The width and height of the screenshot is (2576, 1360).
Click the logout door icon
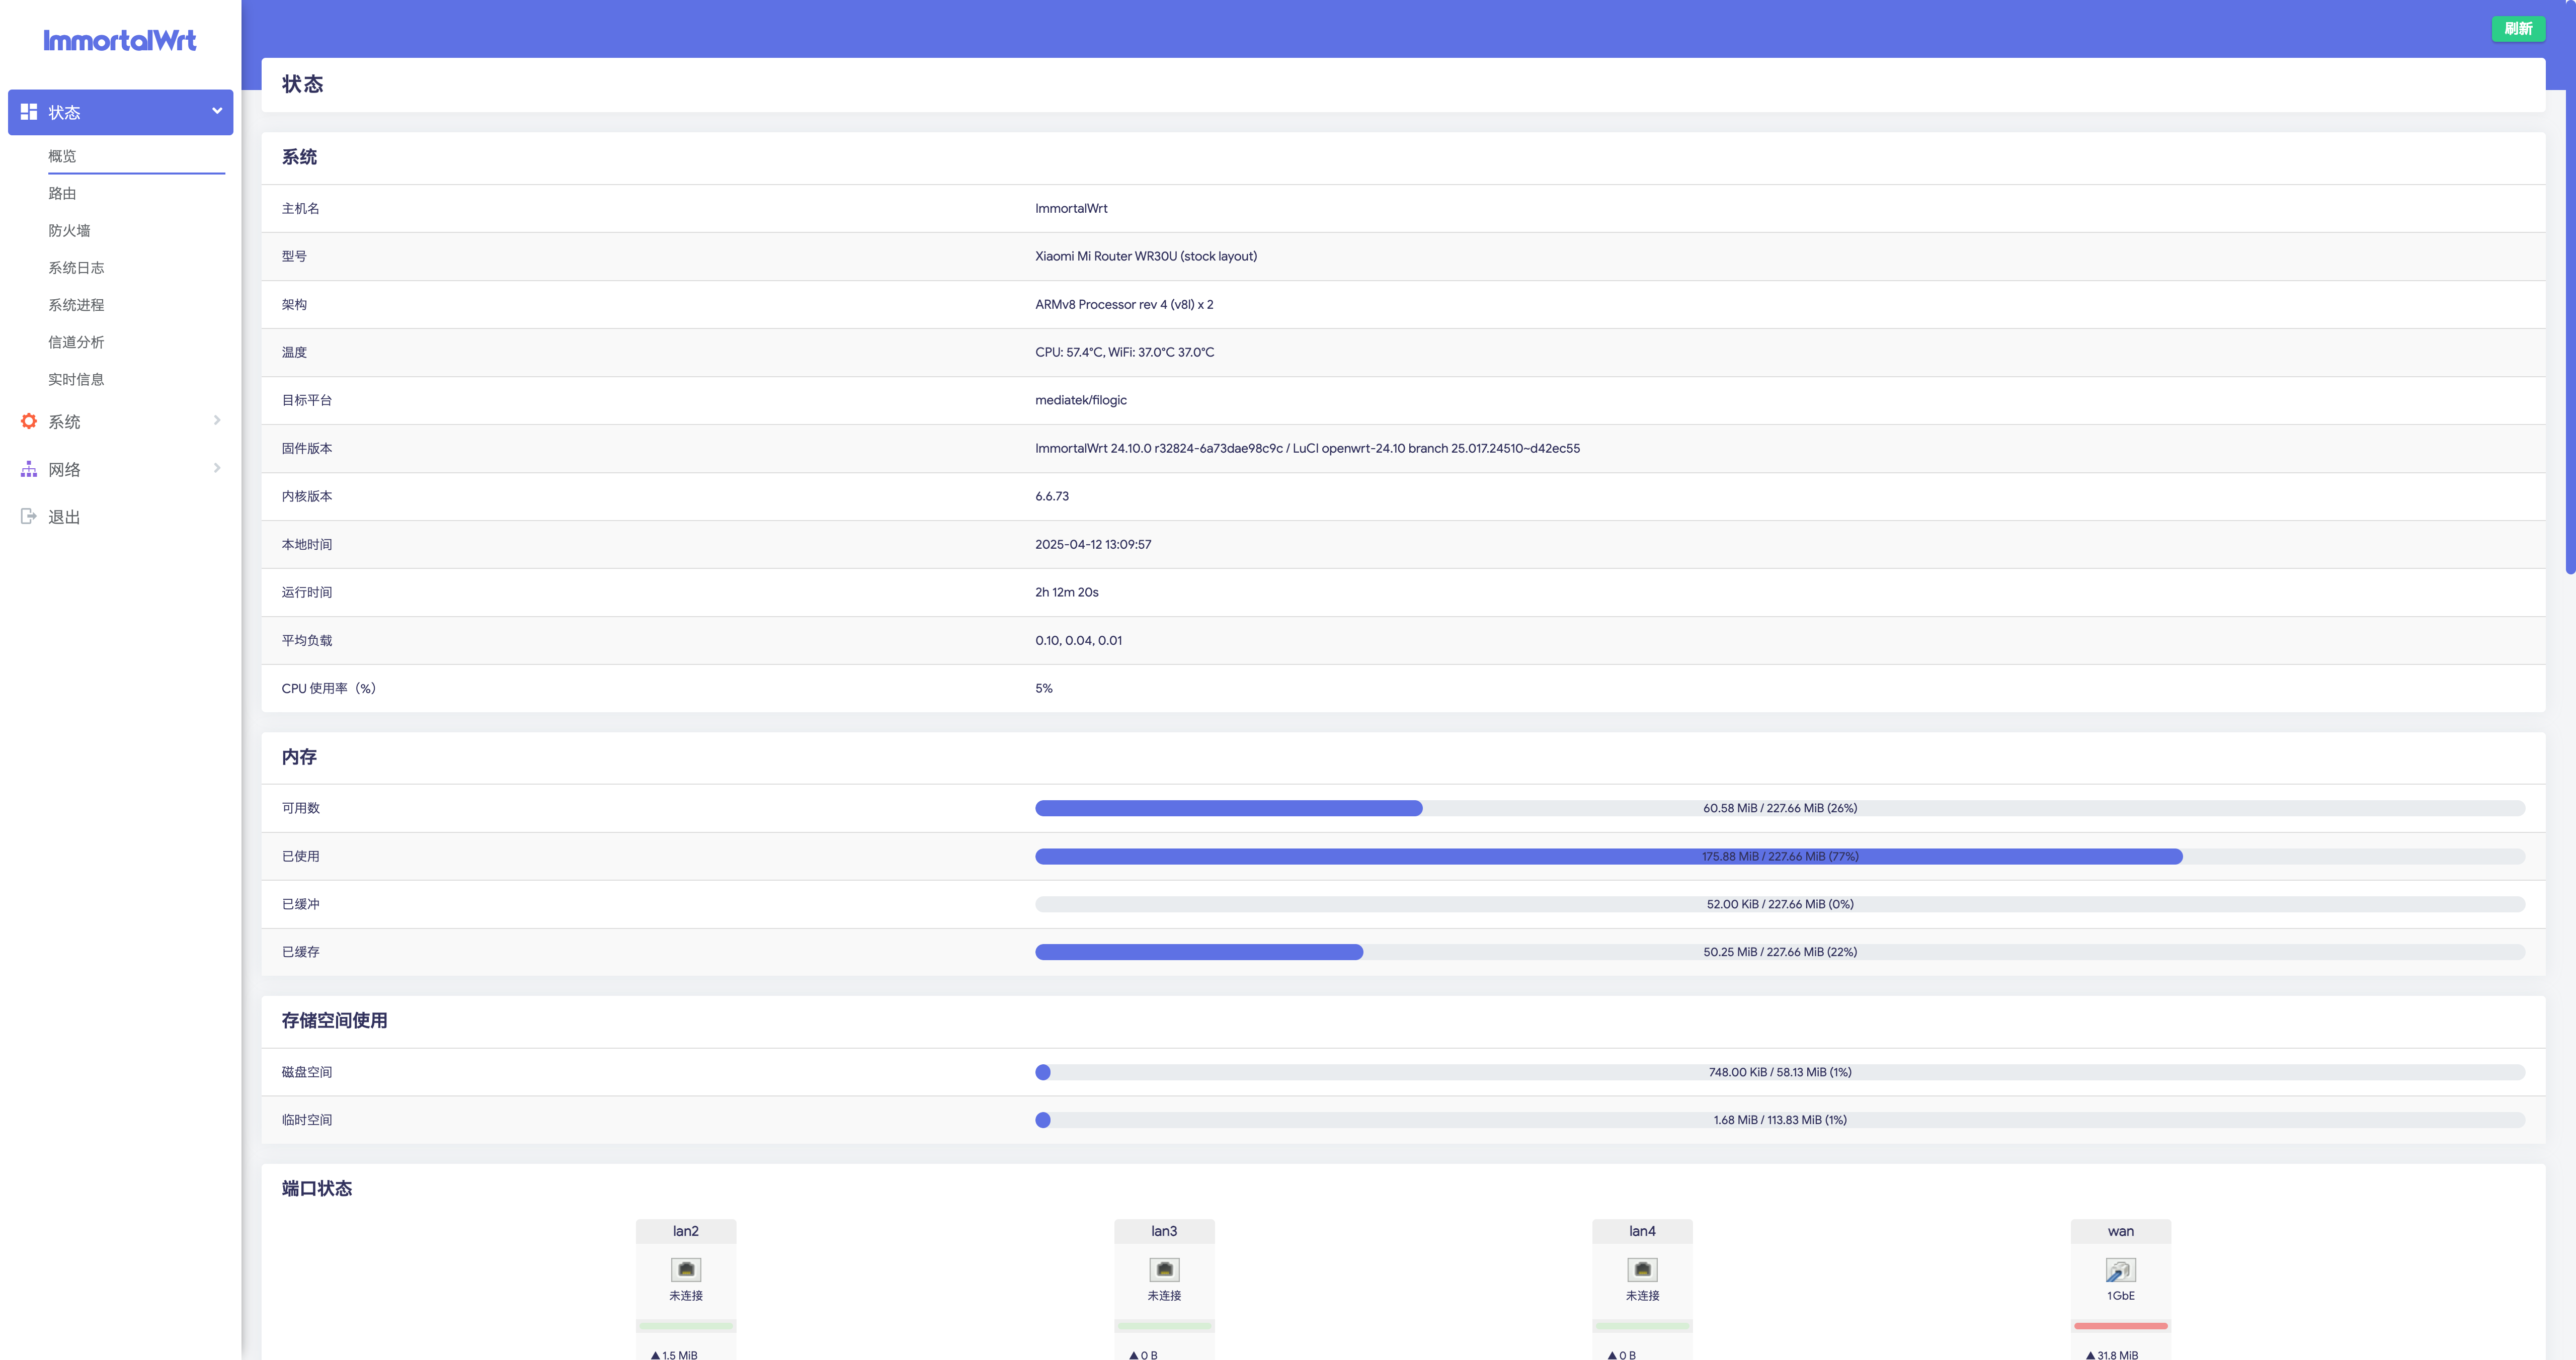pos(29,516)
